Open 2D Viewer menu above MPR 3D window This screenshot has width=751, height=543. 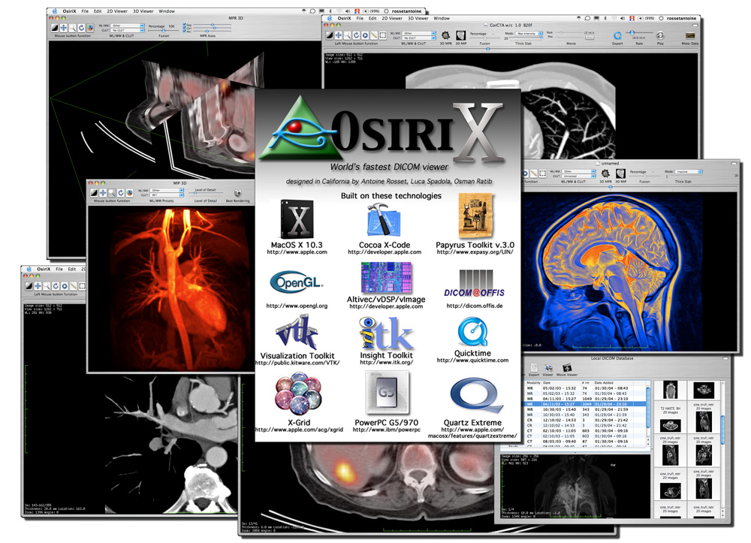[x=117, y=11]
